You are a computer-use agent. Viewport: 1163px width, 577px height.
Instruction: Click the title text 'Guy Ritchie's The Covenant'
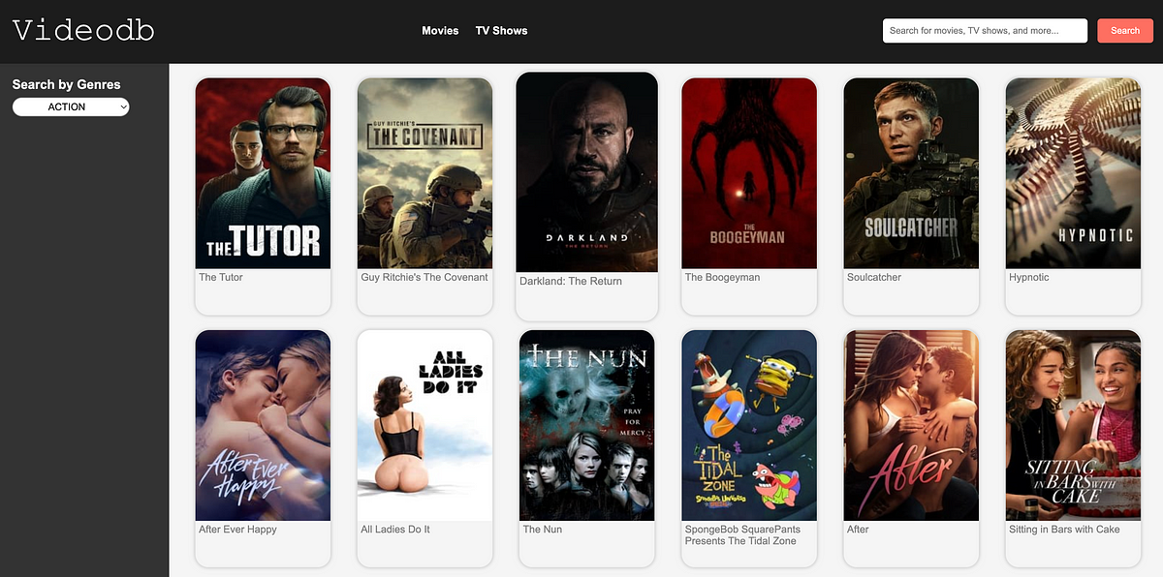(424, 277)
